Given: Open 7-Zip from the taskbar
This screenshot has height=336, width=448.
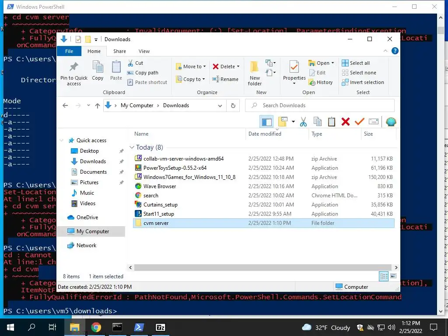Looking at the screenshot, I should tap(160, 327).
